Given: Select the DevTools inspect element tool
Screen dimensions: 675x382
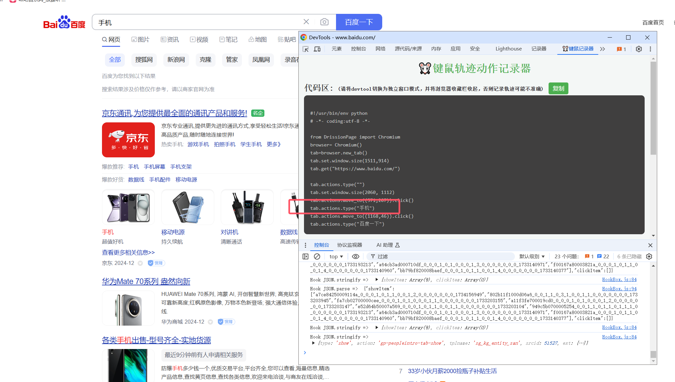Looking at the screenshot, I should [306, 49].
